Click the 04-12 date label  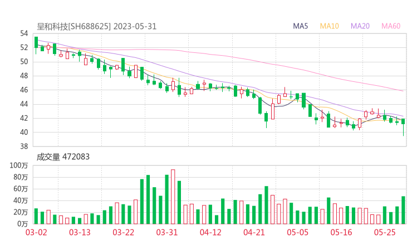click(x=210, y=232)
